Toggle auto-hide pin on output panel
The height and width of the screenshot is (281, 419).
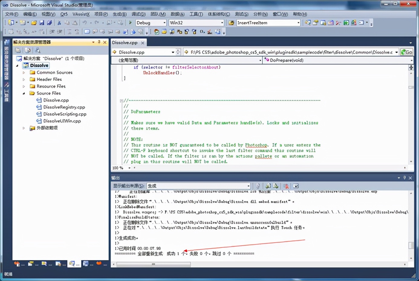tap(404, 178)
